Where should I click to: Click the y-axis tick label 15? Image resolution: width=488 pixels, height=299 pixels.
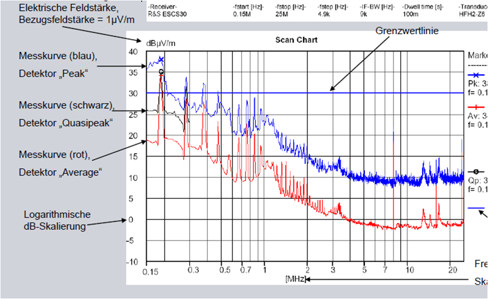click(x=133, y=156)
